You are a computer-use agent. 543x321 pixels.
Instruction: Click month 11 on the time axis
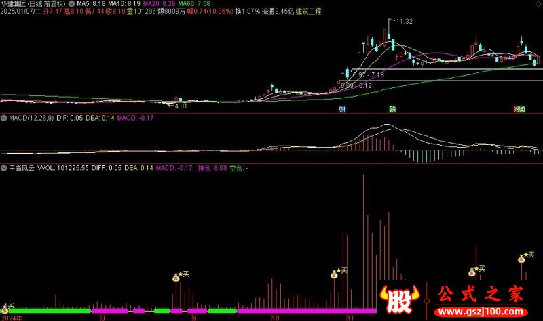pos(350,318)
